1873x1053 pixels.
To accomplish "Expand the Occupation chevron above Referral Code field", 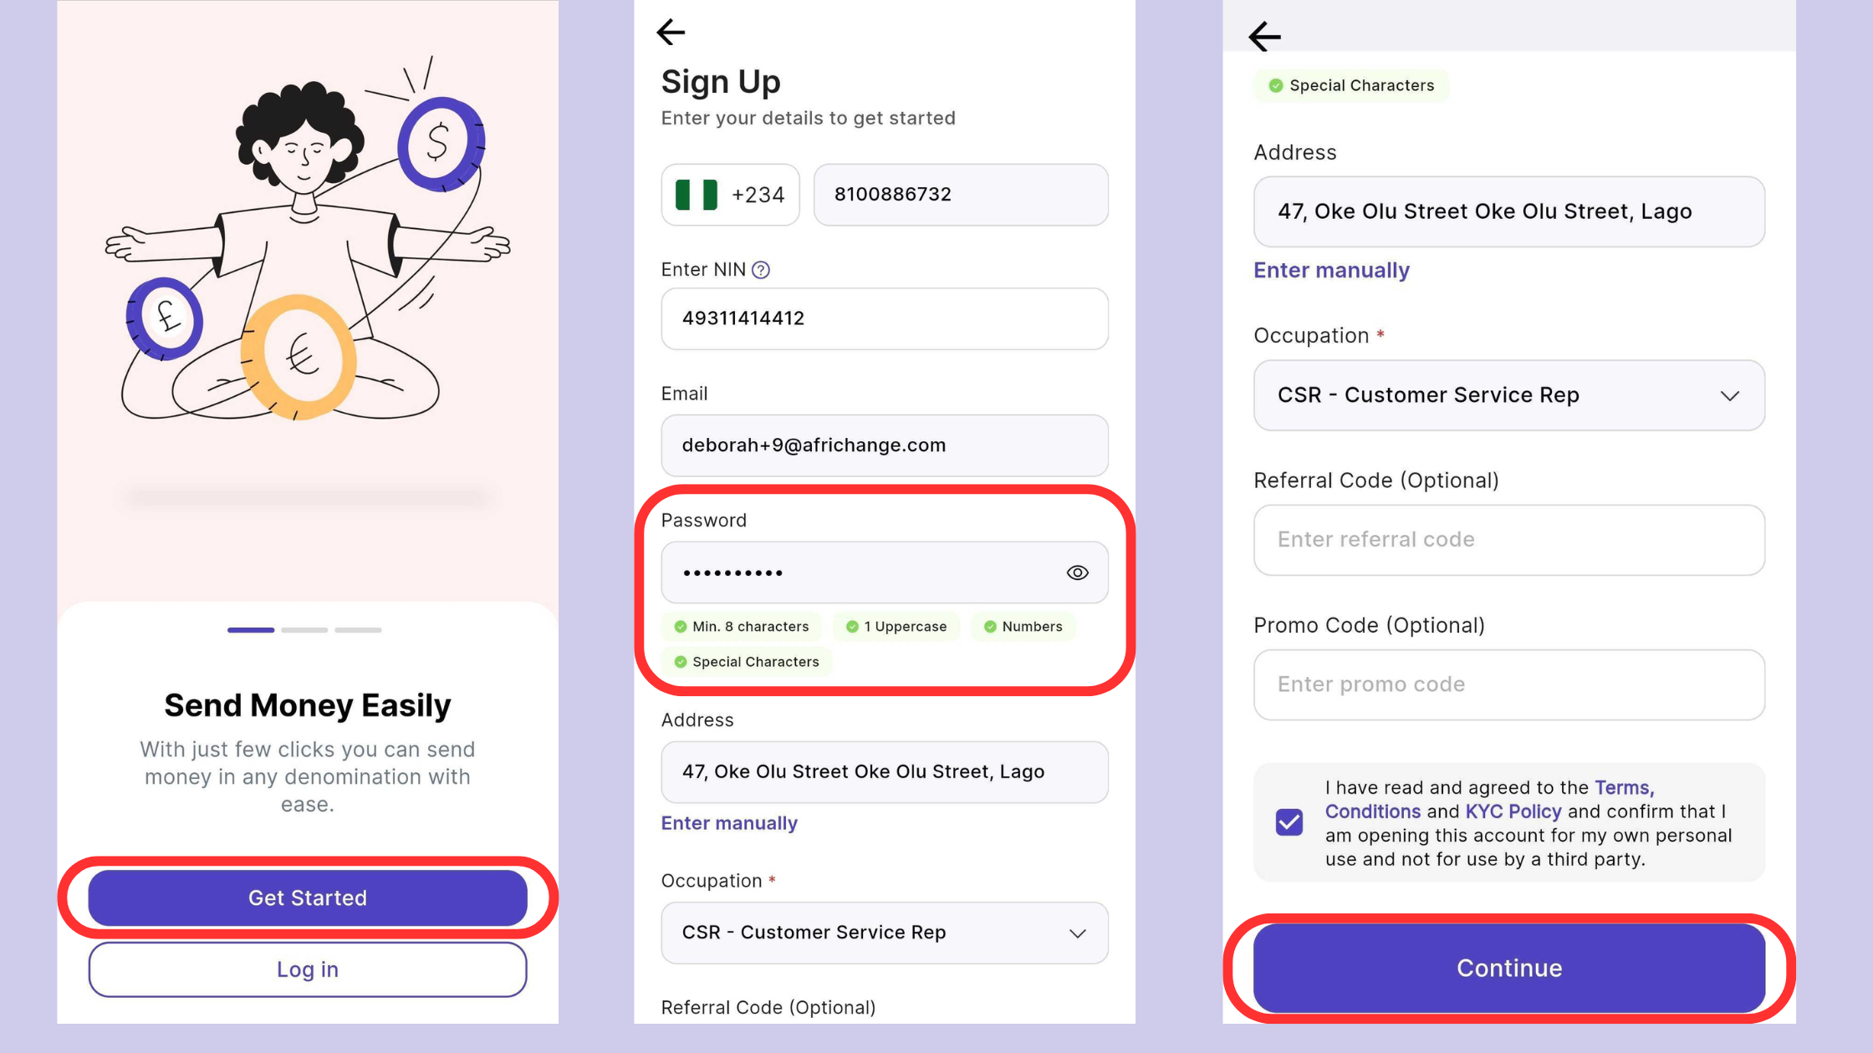I will click(1729, 395).
